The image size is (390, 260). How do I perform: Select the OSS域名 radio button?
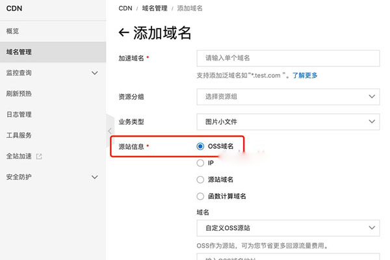[x=200, y=146]
